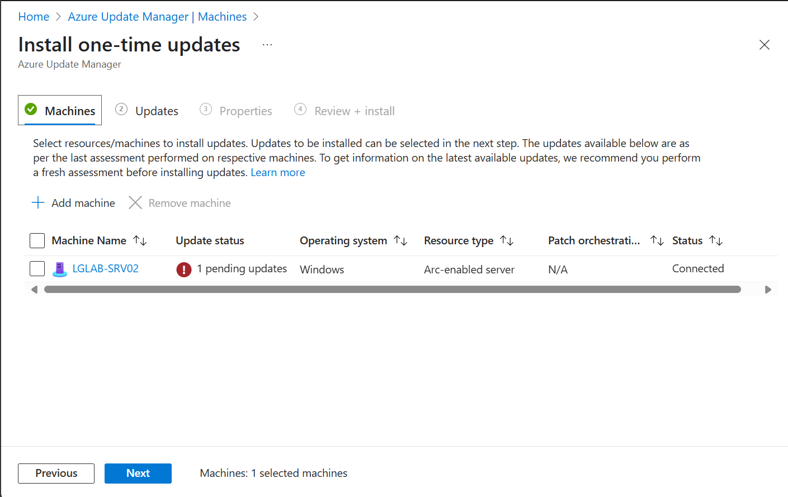
Task: Switch to the Machines tab
Action: click(x=60, y=110)
